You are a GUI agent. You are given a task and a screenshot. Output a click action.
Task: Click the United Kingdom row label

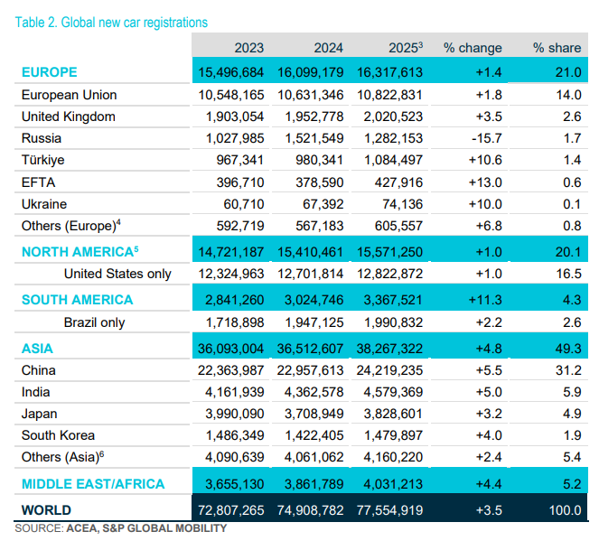tap(69, 117)
